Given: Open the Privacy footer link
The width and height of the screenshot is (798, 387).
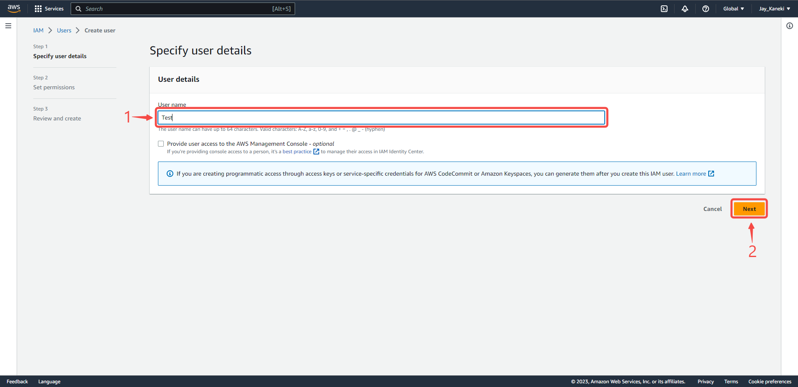Looking at the screenshot, I should (705, 382).
